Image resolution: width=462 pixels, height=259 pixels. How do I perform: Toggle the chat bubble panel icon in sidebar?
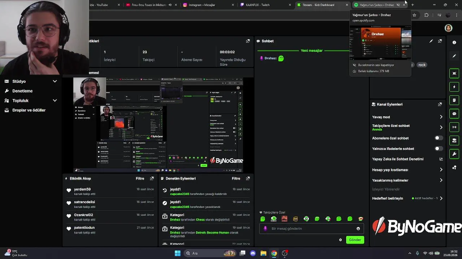(x=454, y=114)
